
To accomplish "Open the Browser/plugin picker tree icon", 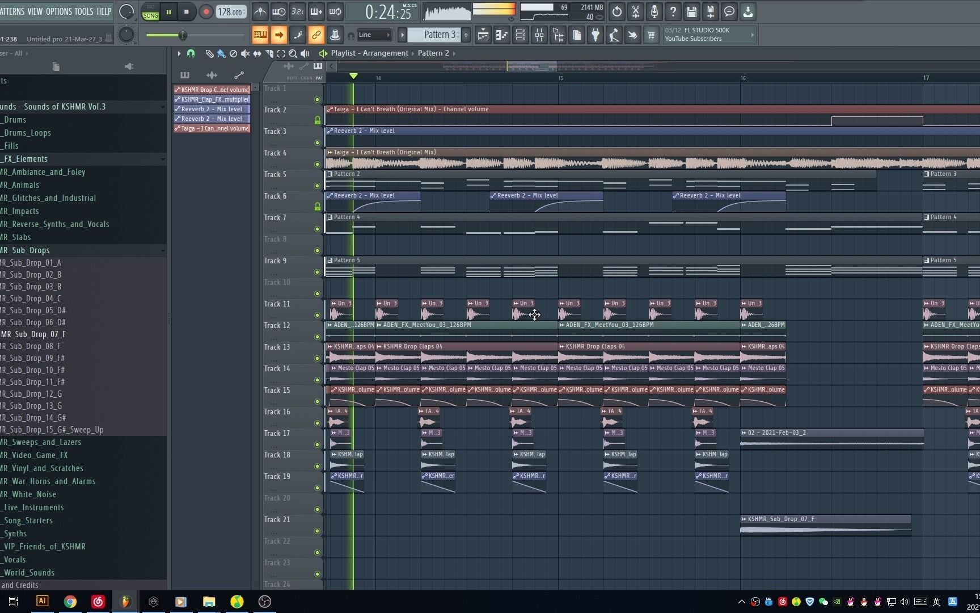I will point(558,35).
